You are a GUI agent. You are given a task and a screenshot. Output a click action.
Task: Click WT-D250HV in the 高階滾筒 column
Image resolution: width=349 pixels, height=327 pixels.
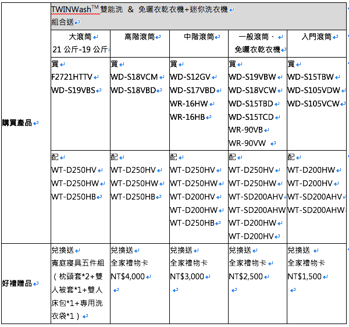[133, 170]
